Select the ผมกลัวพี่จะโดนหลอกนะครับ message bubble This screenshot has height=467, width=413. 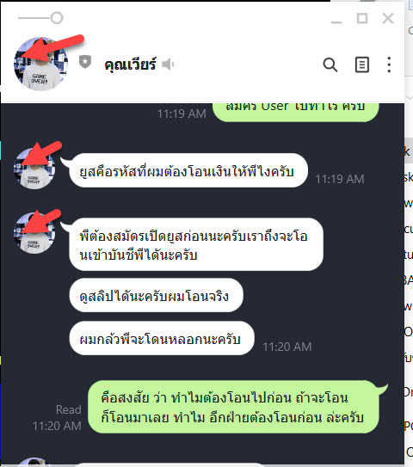162,338
